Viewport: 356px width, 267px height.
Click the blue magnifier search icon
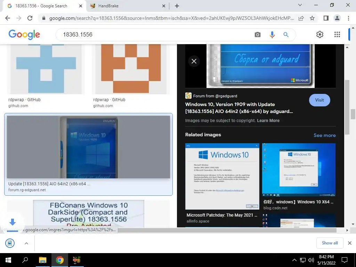point(286,34)
